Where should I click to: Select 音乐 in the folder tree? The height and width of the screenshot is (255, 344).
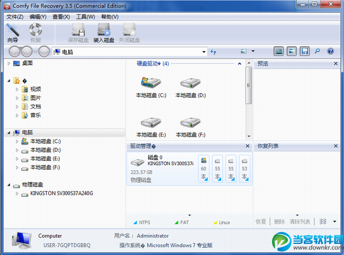tap(35, 115)
